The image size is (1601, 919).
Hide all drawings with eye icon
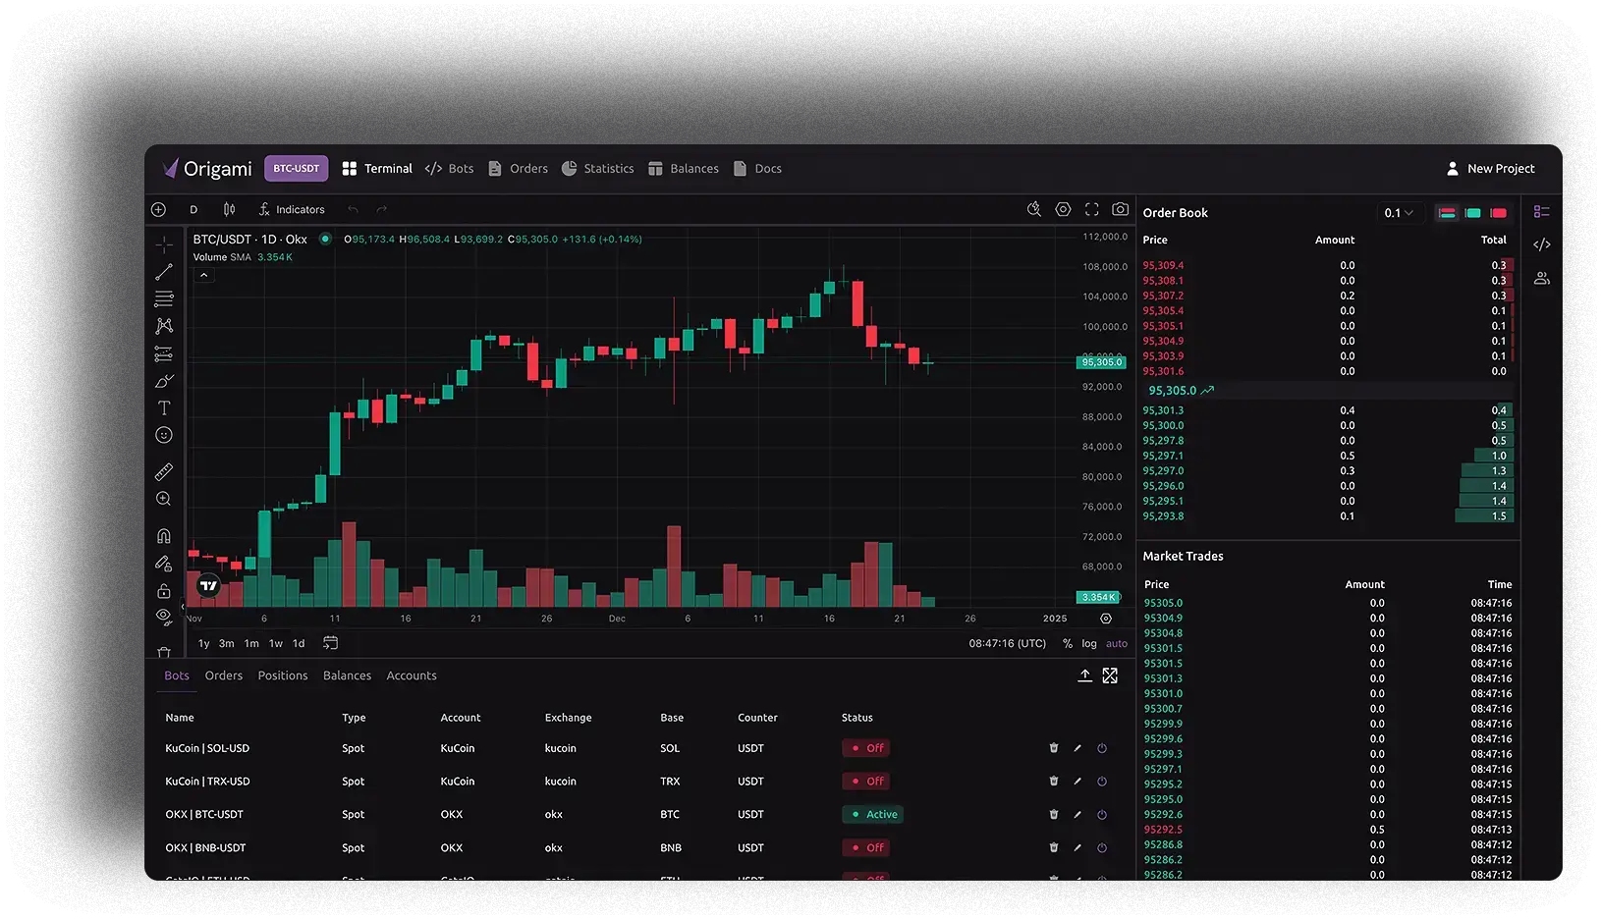(164, 617)
